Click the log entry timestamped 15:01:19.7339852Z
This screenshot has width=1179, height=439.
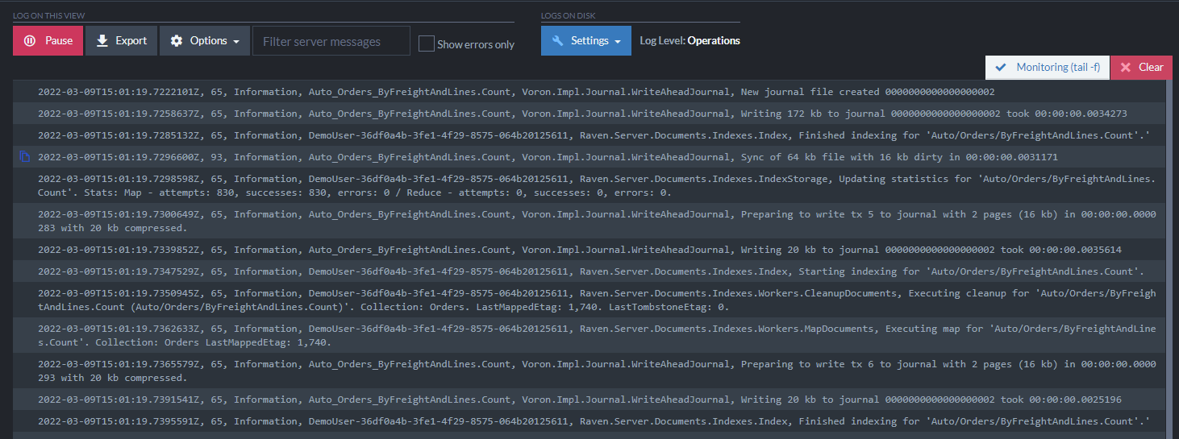point(589,250)
